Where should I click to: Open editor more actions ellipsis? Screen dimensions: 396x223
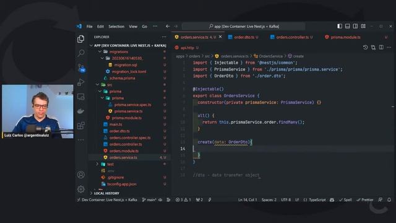389,47
